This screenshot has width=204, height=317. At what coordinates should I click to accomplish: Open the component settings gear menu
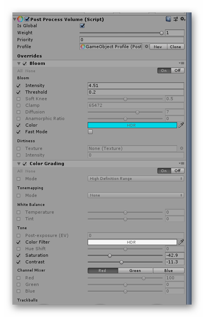coord(183,19)
